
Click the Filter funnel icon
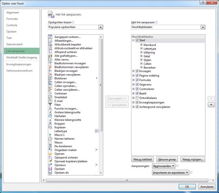point(50,105)
